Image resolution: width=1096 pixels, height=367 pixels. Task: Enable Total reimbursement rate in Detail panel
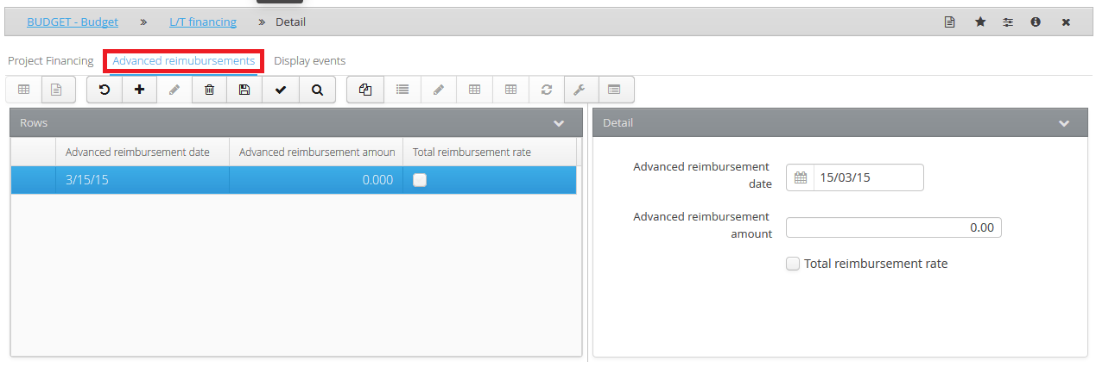(x=793, y=264)
